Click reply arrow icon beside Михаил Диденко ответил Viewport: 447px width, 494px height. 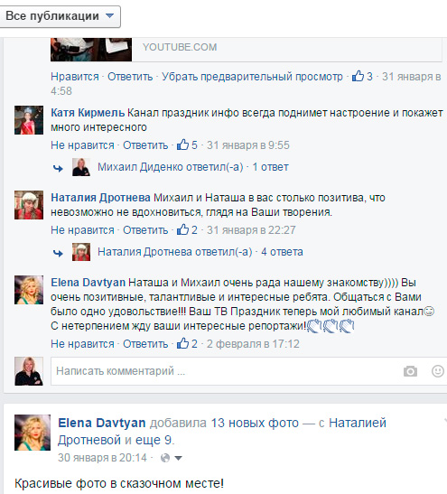pyautogui.click(x=58, y=168)
